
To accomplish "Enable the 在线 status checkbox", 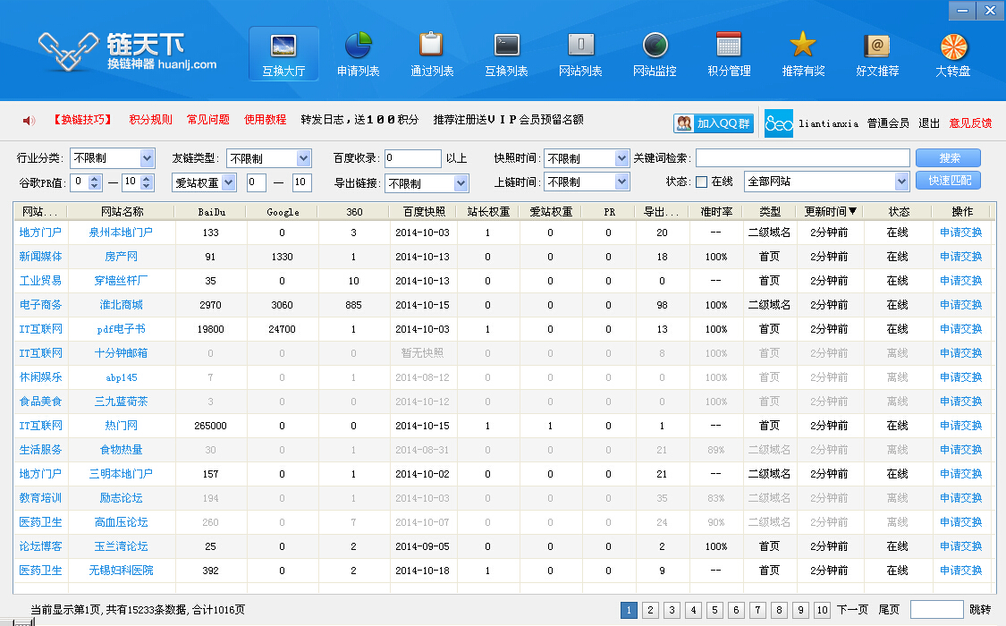I will click(x=702, y=182).
